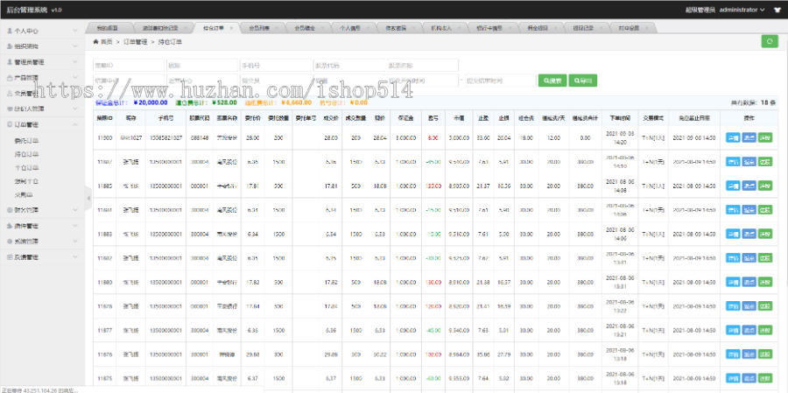788x393 pixels.
Task: Click the shirt theme icon in header
Action: pyautogui.click(x=777, y=10)
